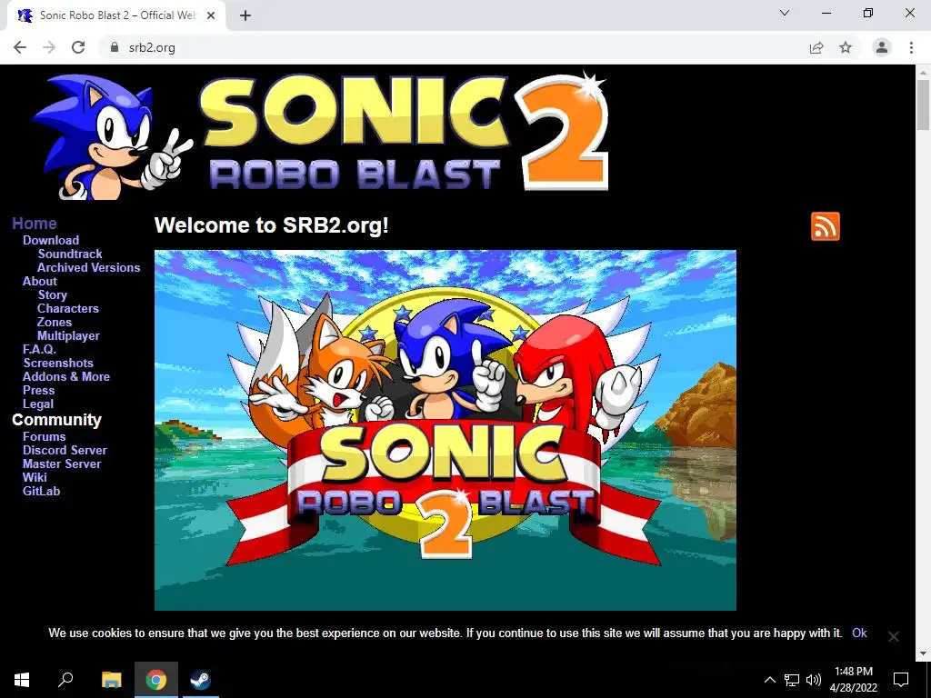Open the Soundtrack link
Image resolution: width=931 pixels, height=698 pixels.
pos(70,254)
